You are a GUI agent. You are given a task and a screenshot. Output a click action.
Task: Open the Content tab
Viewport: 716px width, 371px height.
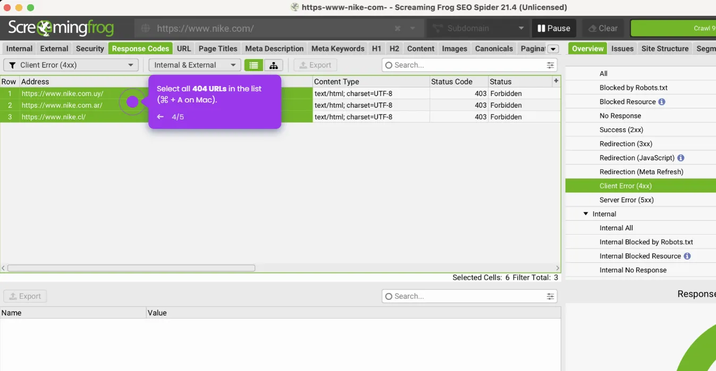[420, 48]
